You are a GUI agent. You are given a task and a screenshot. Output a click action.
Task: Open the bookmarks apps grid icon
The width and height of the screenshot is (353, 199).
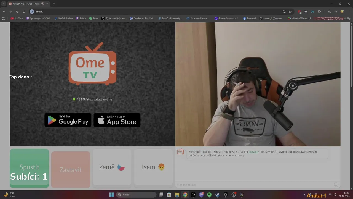(x=4, y=18)
